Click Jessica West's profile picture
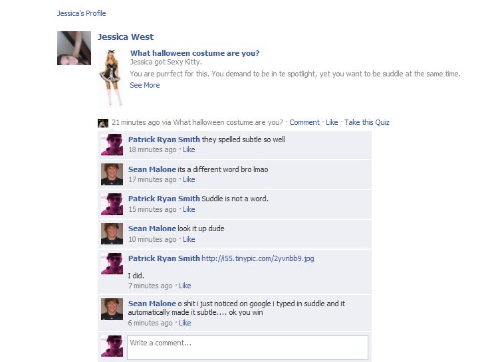This screenshot has width=490, height=362. coord(74,48)
